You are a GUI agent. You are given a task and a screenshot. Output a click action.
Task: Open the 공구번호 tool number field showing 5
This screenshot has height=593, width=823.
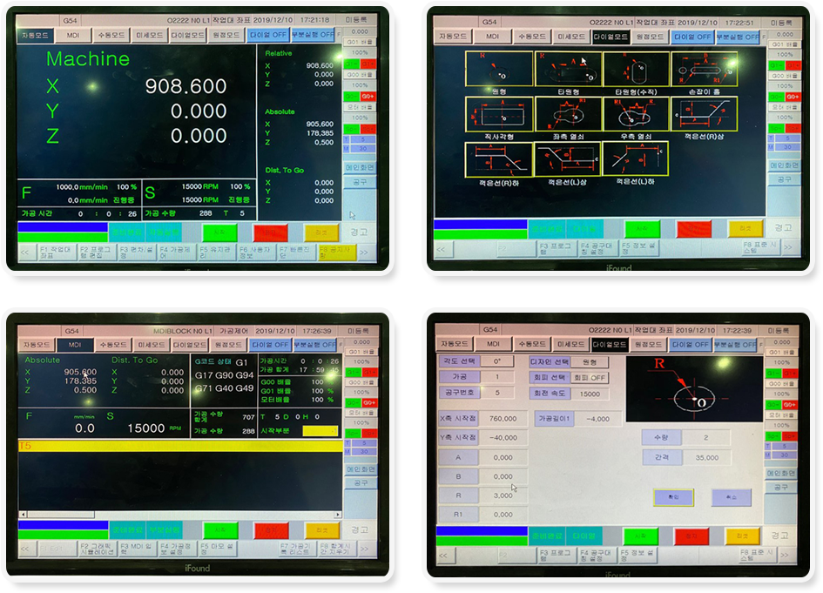pos(497,393)
